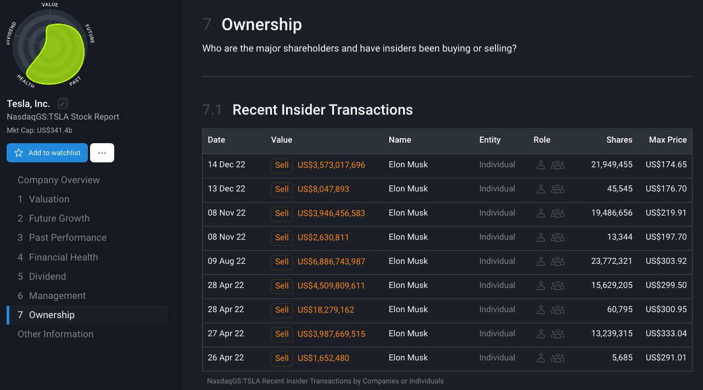703x390 pixels.
Task: Click shares count 21,949,455
Action: click(x=612, y=165)
